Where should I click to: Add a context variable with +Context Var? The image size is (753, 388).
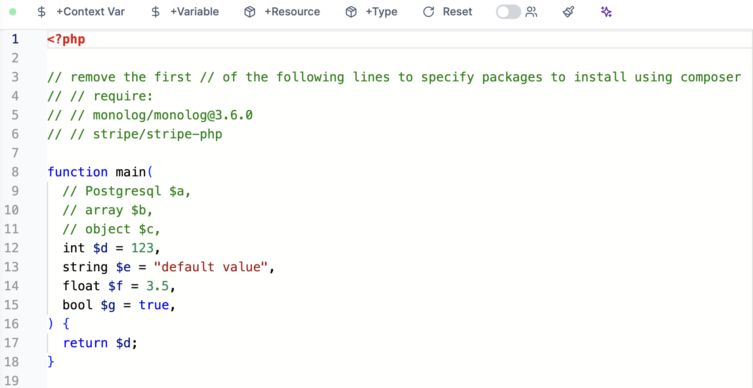[91, 12]
